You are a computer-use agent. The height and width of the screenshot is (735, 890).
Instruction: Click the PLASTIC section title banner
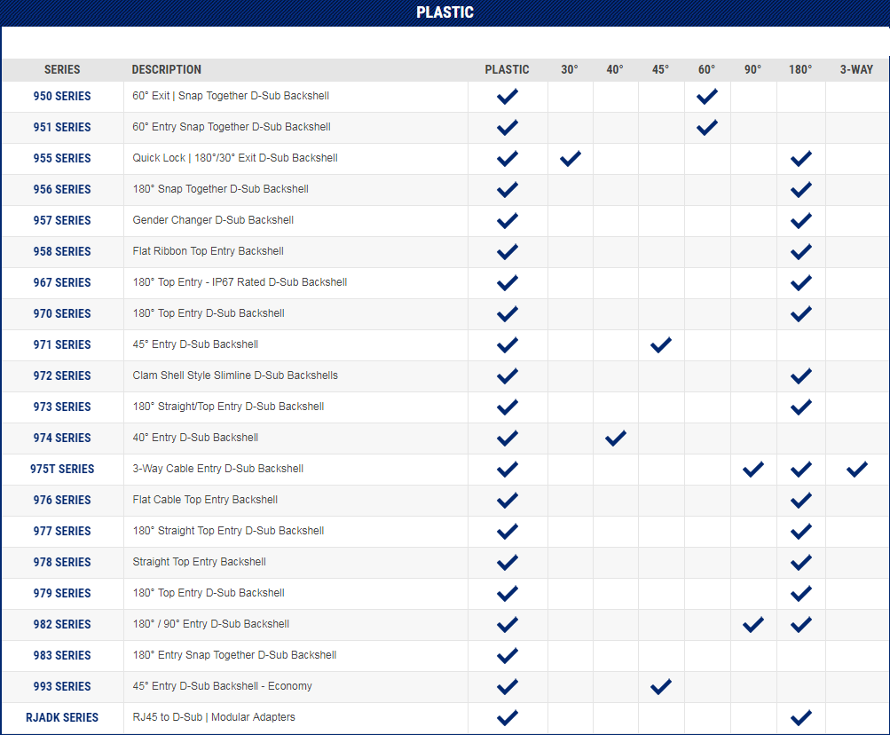445,12
